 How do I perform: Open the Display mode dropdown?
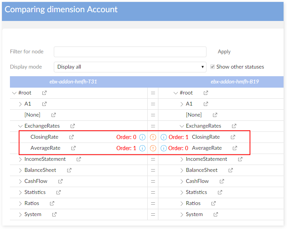(x=130, y=67)
